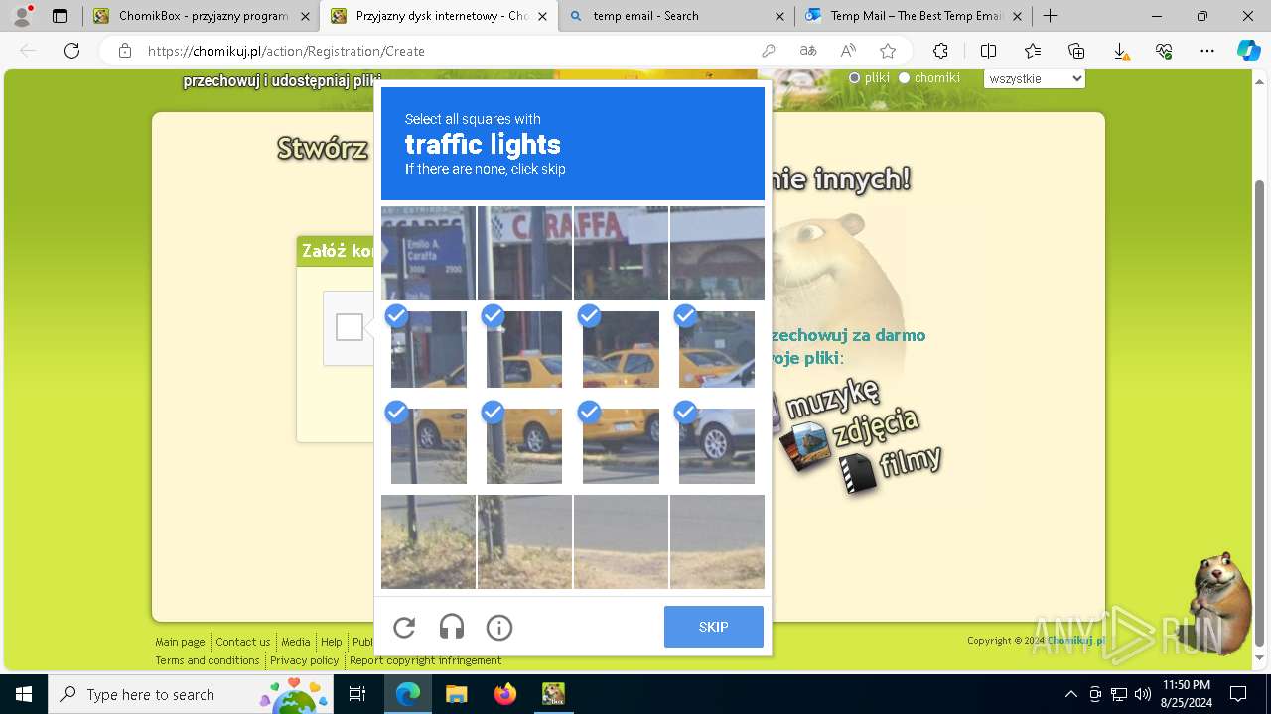Open the Contact us link
The height and width of the screenshot is (714, 1271).
[243, 642]
